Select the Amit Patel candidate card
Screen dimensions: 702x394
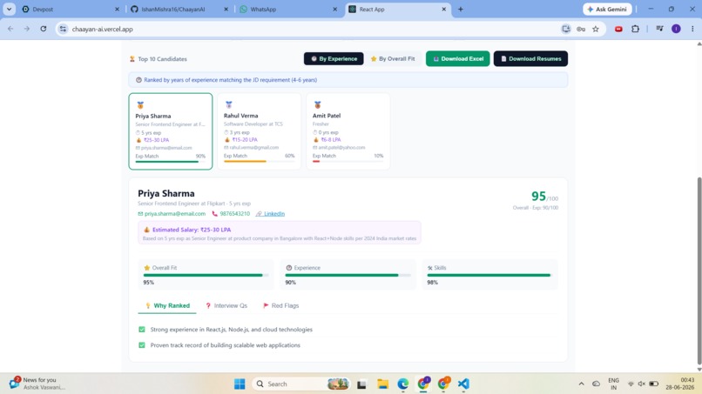(x=348, y=131)
